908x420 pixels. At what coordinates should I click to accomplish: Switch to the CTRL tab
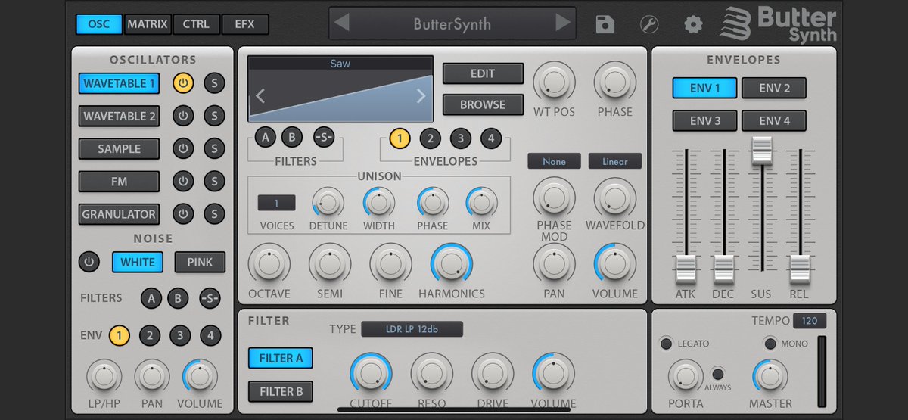[x=196, y=24]
